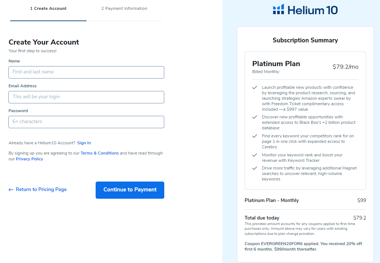This screenshot has height=263, width=380.
Task: Focus the Password input field
Action: (x=86, y=122)
